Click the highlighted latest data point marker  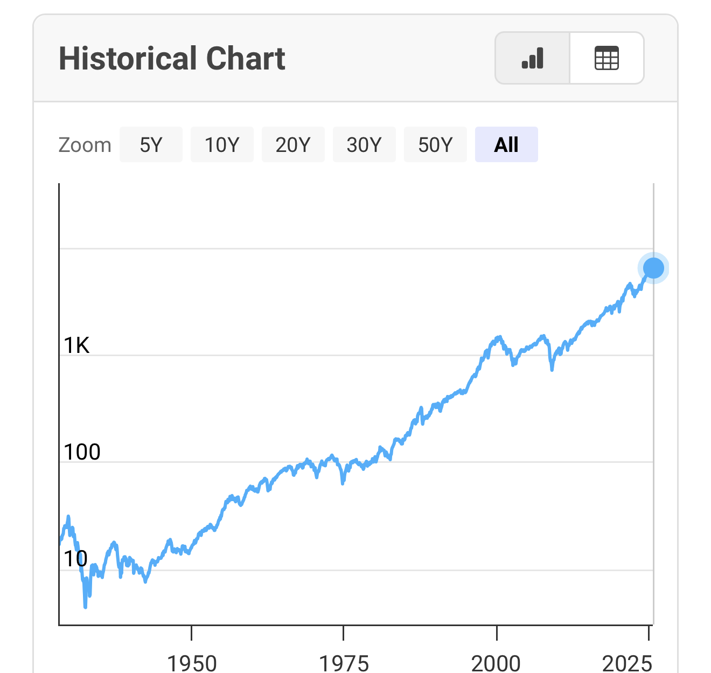[x=653, y=268]
